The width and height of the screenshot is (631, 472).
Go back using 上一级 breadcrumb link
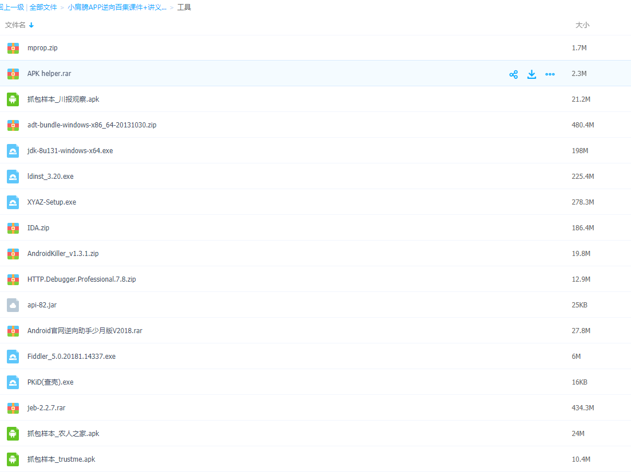[x=11, y=7]
